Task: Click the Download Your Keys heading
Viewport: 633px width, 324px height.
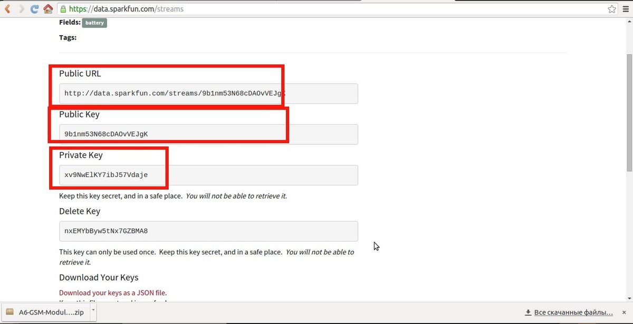Action: click(99, 278)
